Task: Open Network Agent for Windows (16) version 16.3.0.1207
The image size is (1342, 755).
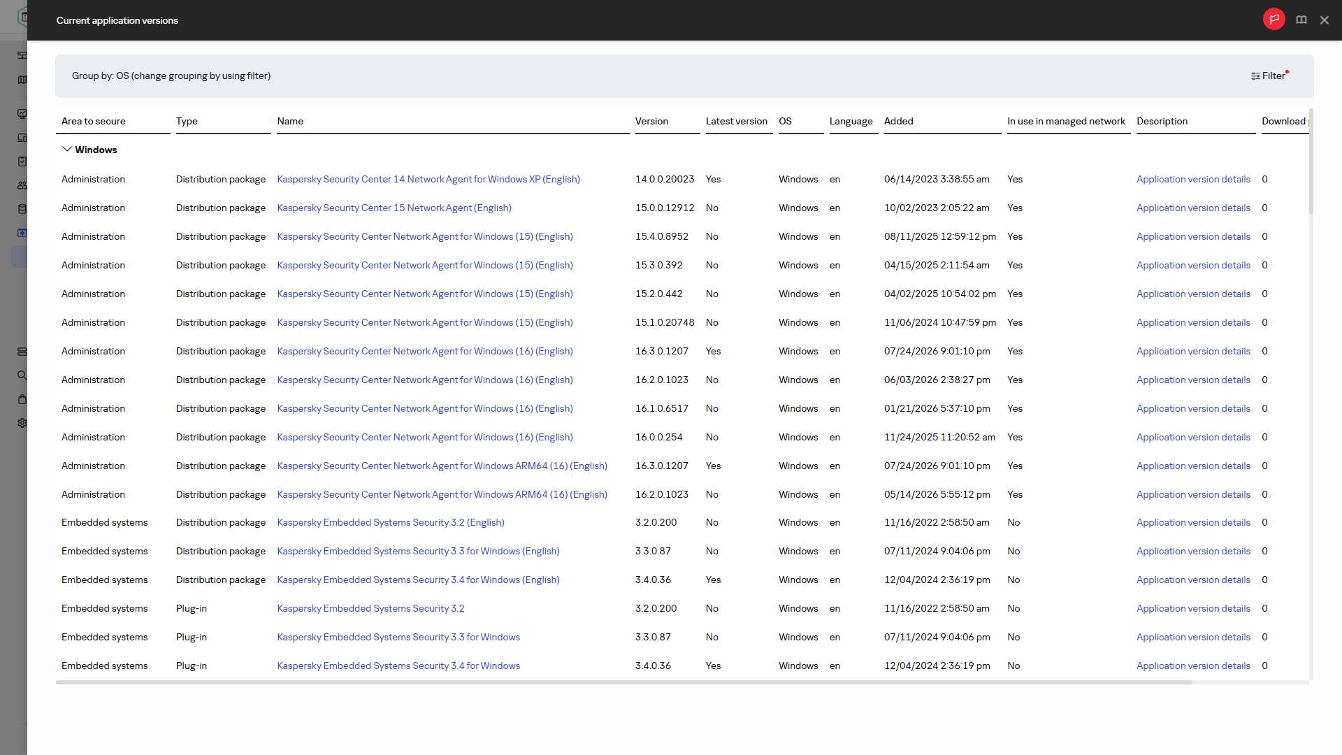Action: (425, 351)
